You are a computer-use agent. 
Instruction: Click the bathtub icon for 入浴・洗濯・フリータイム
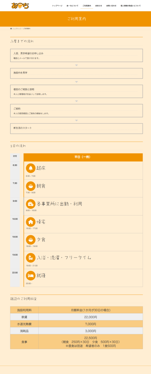(x=31, y=257)
